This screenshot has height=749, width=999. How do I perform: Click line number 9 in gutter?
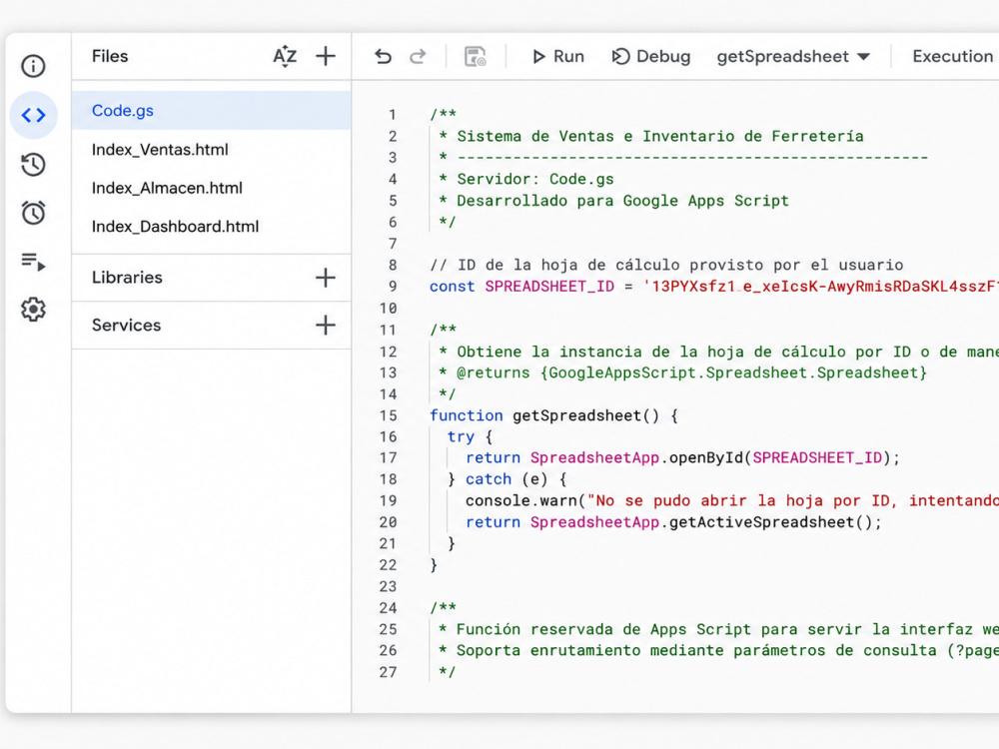pos(393,287)
